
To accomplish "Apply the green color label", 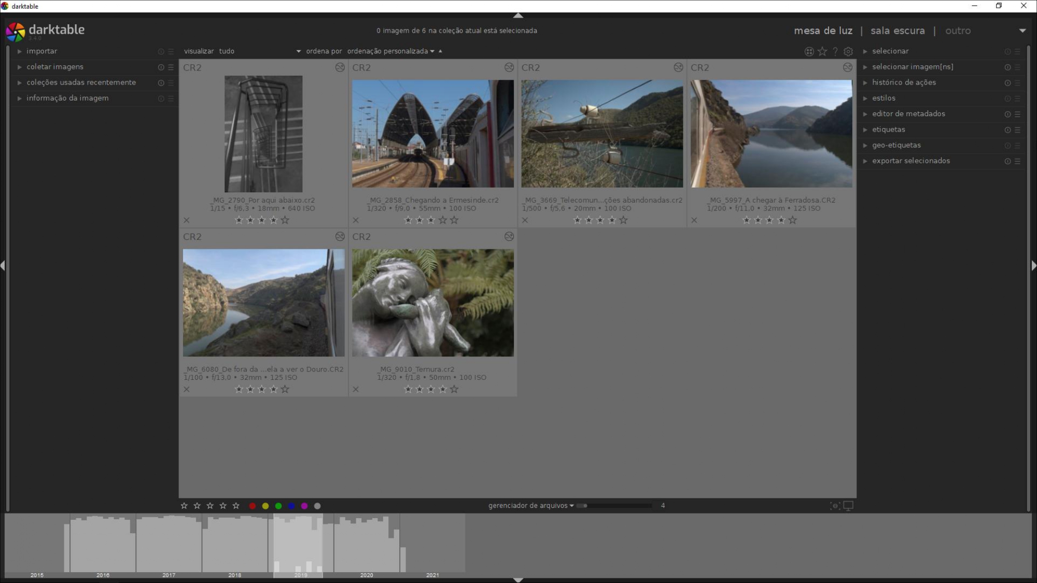I will 278,506.
